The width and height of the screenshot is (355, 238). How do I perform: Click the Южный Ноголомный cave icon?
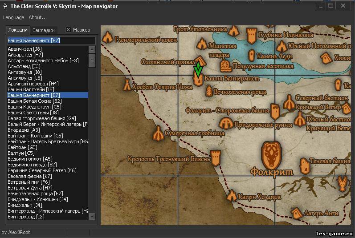[282, 46]
